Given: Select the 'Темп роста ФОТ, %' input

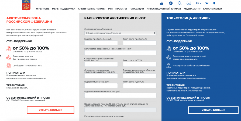Looking at the screenshot, I should click(140, 64).
